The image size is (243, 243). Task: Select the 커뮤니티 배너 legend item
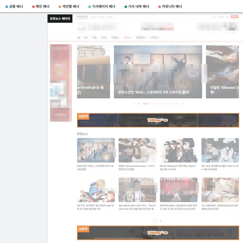click(x=170, y=6)
